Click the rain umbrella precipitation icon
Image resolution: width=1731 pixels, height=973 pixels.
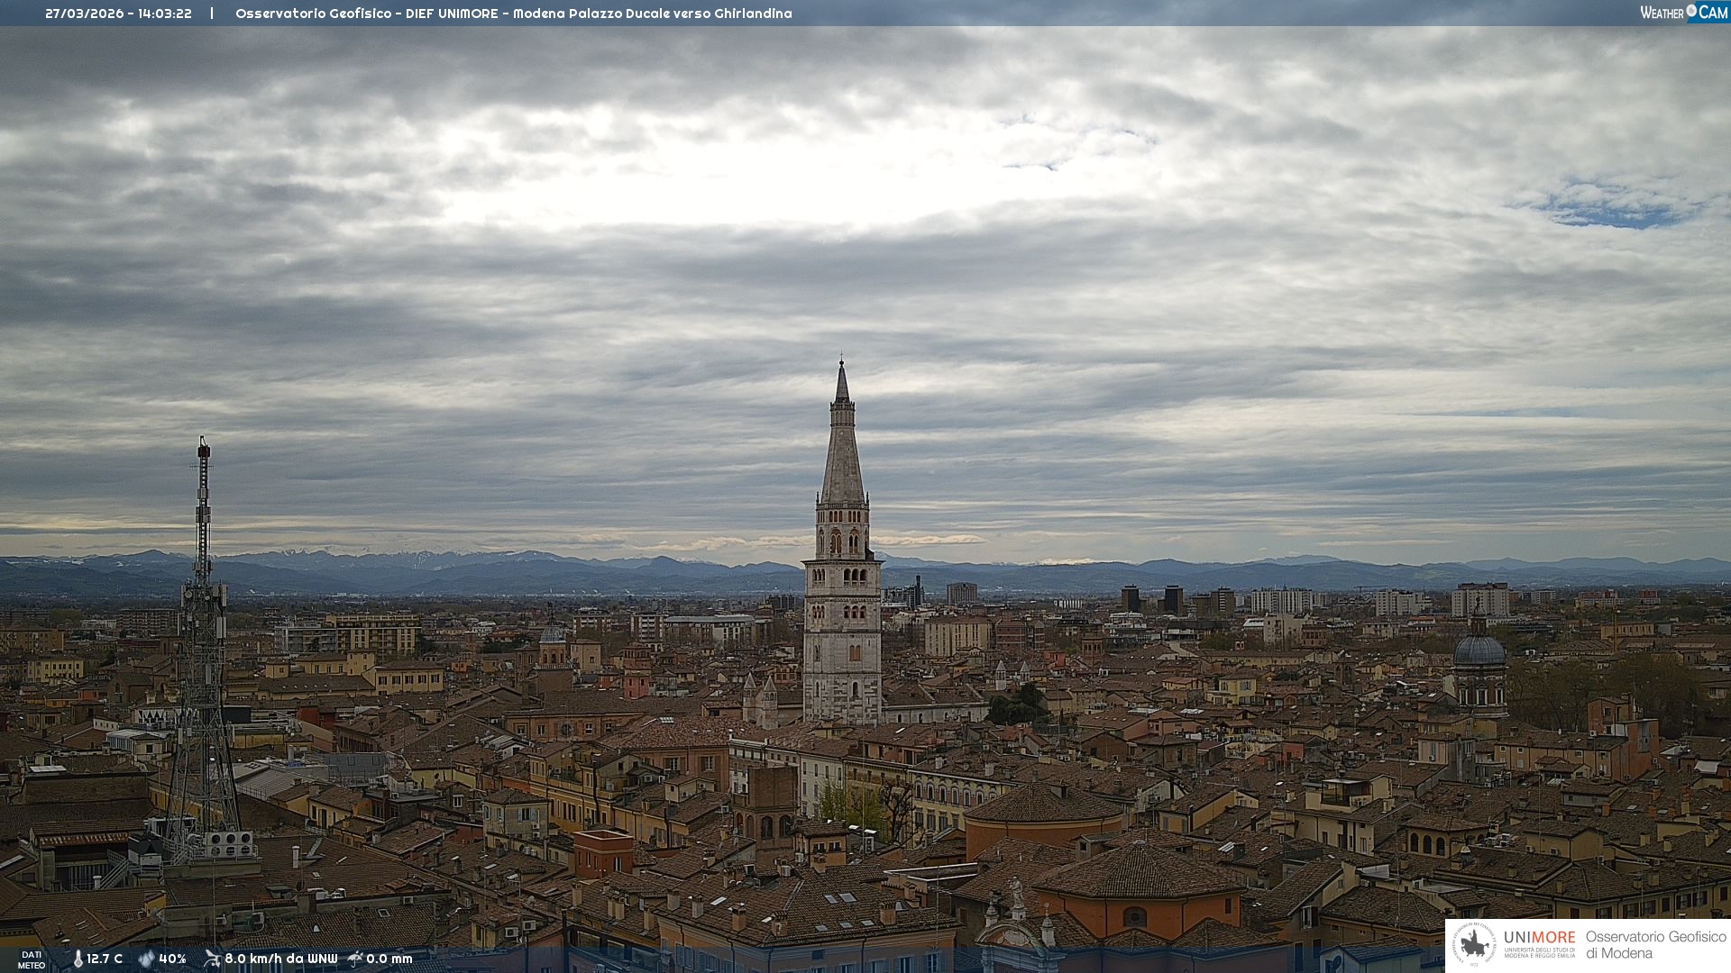[x=355, y=959]
